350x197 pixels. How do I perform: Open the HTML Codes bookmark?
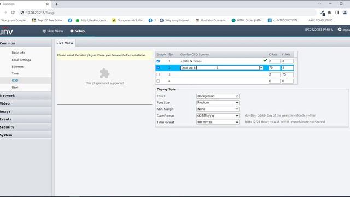point(248,20)
